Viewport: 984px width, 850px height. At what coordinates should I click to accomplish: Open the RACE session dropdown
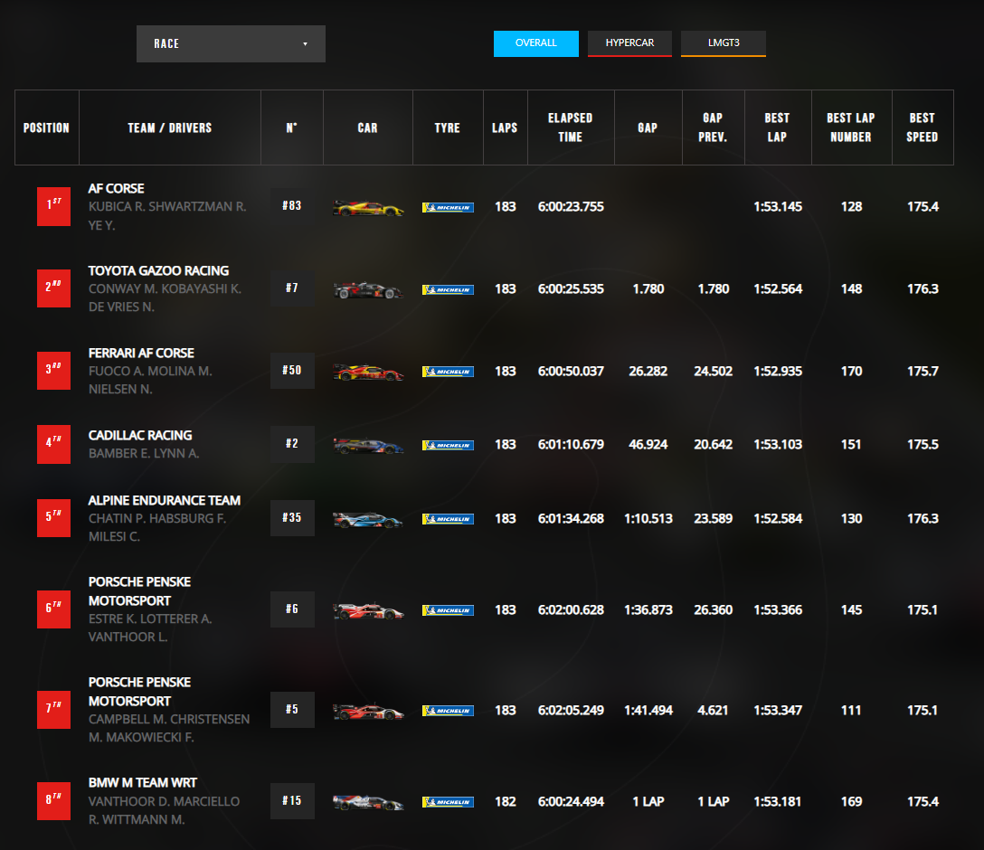[x=231, y=43]
